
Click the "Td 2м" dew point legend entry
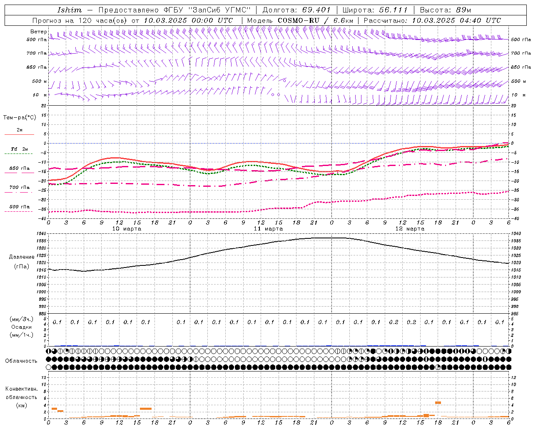(x=19, y=149)
